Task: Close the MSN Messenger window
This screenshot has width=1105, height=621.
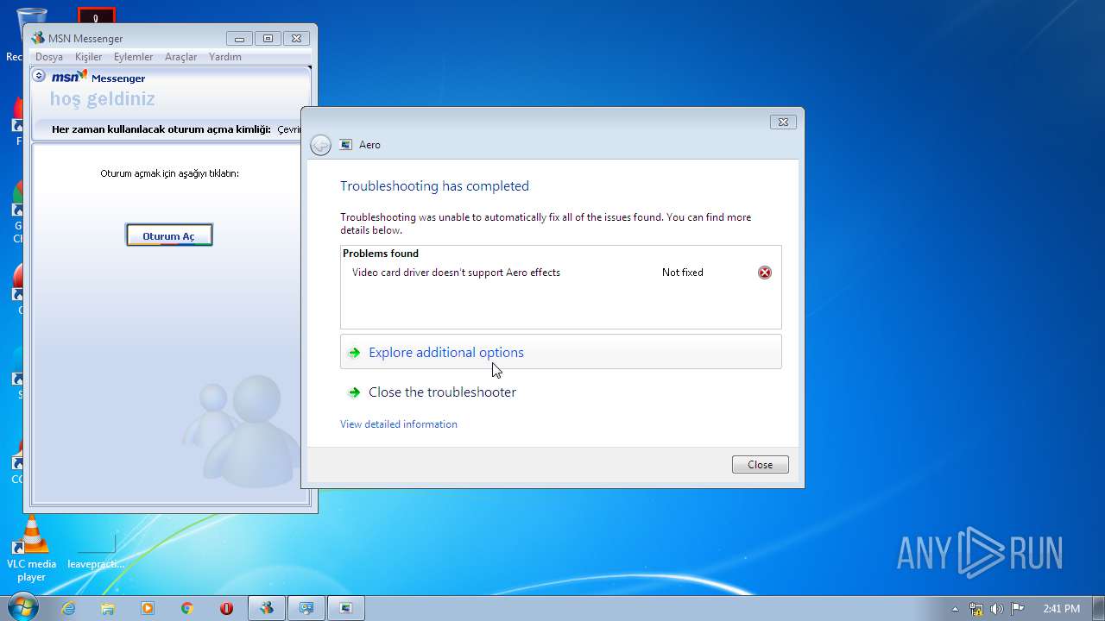Action: pos(296,39)
